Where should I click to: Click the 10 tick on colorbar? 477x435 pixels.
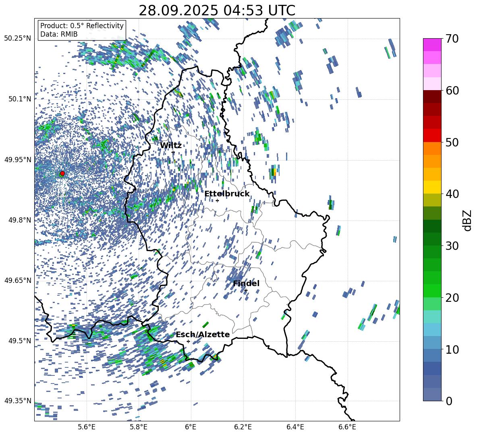(x=452, y=349)
